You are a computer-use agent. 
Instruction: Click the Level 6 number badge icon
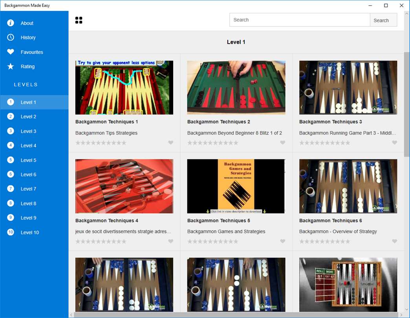tap(11, 174)
